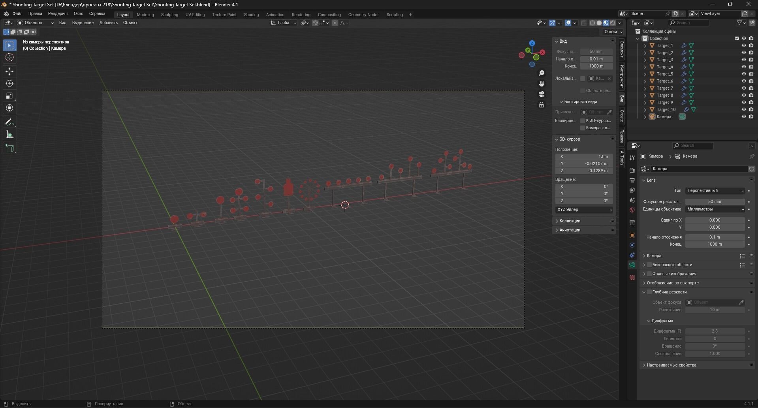The height and width of the screenshot is (408, 758).
Task: Open the Инструмент sidebar tab
Action: click(x=622, y=76)
